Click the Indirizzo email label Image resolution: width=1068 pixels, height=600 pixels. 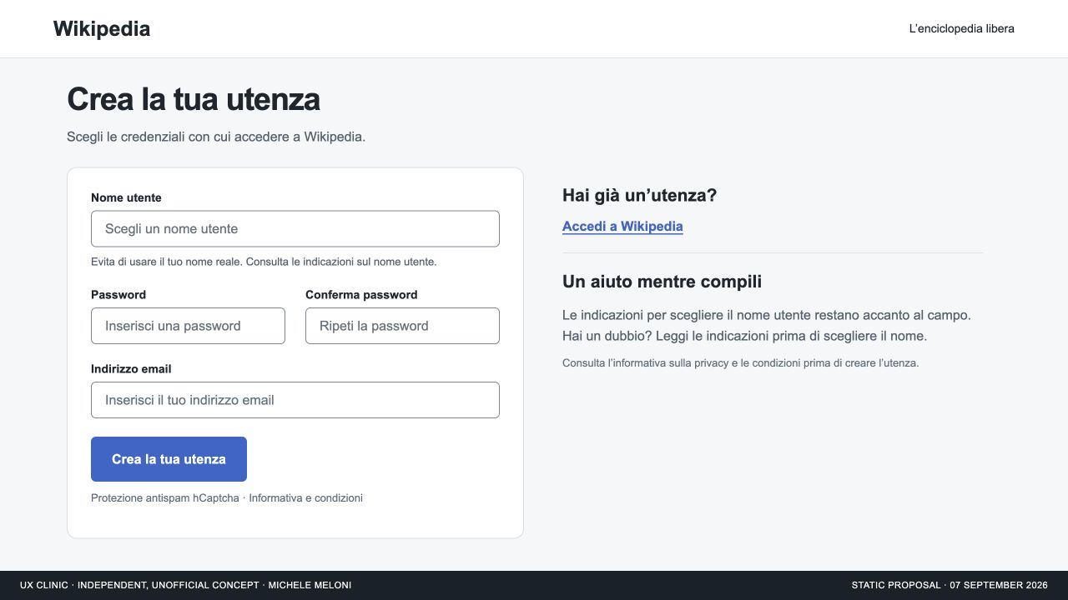[x=131, y=368]
